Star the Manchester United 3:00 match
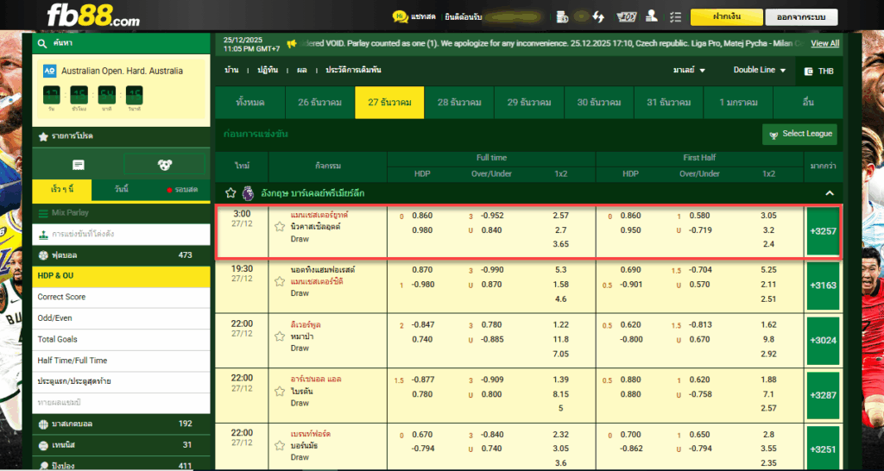Screen dimensions: 884x471 point(279,227)
